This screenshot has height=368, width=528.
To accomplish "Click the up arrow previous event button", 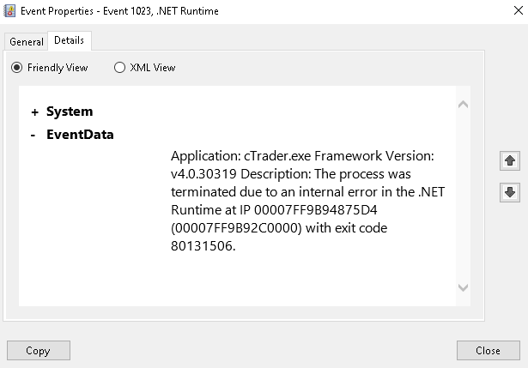I will point(509,160).
